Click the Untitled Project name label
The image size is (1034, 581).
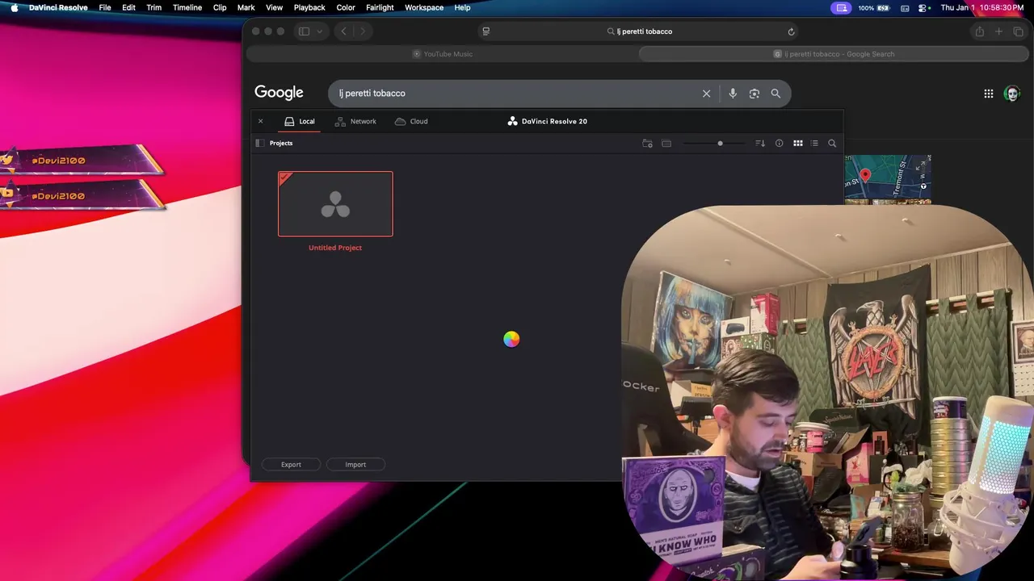click(335, 248)
